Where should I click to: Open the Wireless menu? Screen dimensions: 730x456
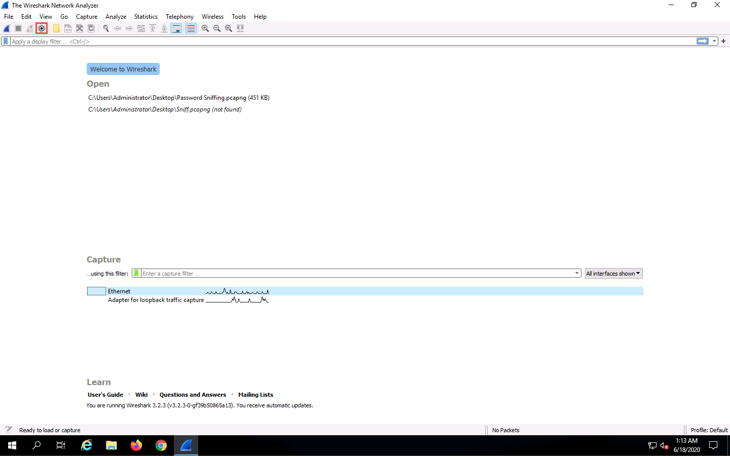pyautogui.click(x=212, y=17)
